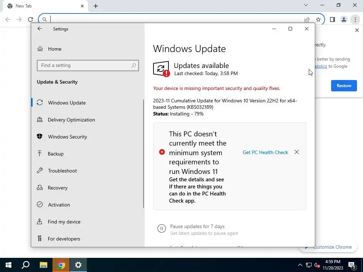Image resolution: width=363 pixels, height=272 pixels.
Task: Click the Home house icon
Action: tap(40, 49)
